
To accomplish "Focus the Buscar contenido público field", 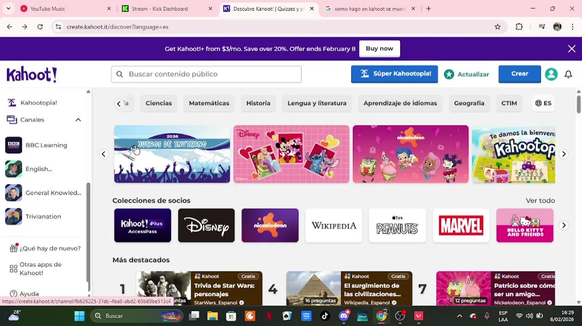I will [206, 74].
